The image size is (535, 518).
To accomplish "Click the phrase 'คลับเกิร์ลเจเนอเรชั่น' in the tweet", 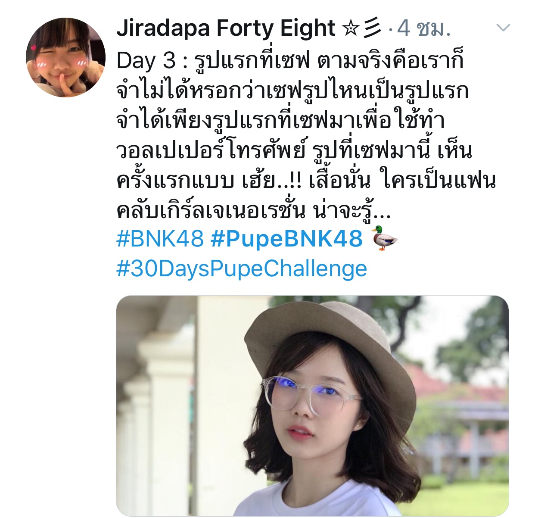I will click(x=211, y=211).
